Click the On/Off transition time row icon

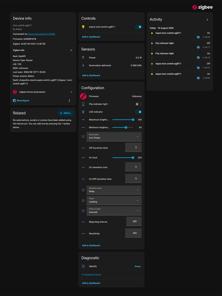[83, 179]
